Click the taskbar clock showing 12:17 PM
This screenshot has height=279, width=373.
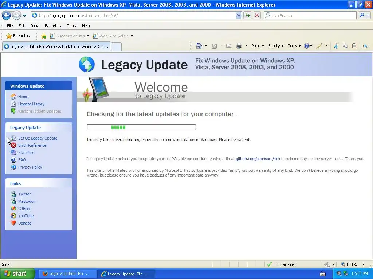(x=360, y=274)
